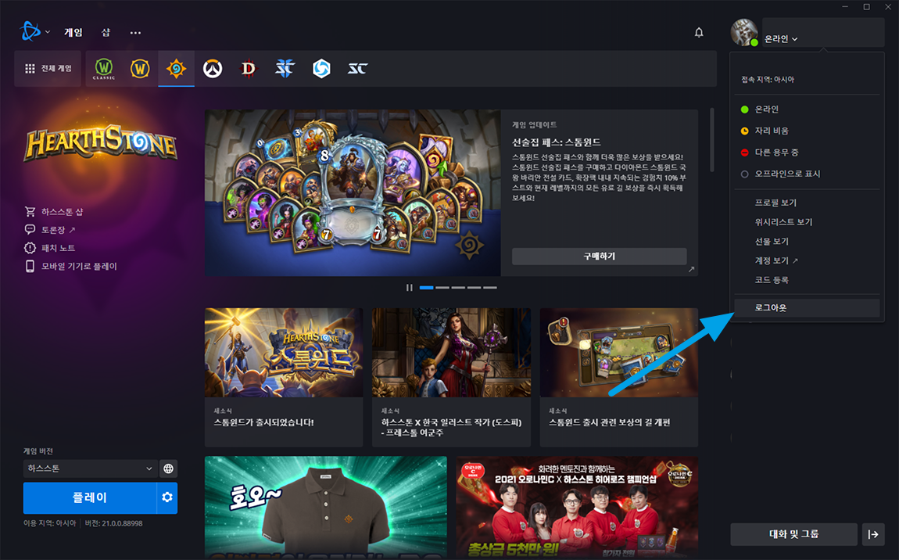Open the 토론장 forum link
This screenshot has height=560, width=899.
coord(50,229)
